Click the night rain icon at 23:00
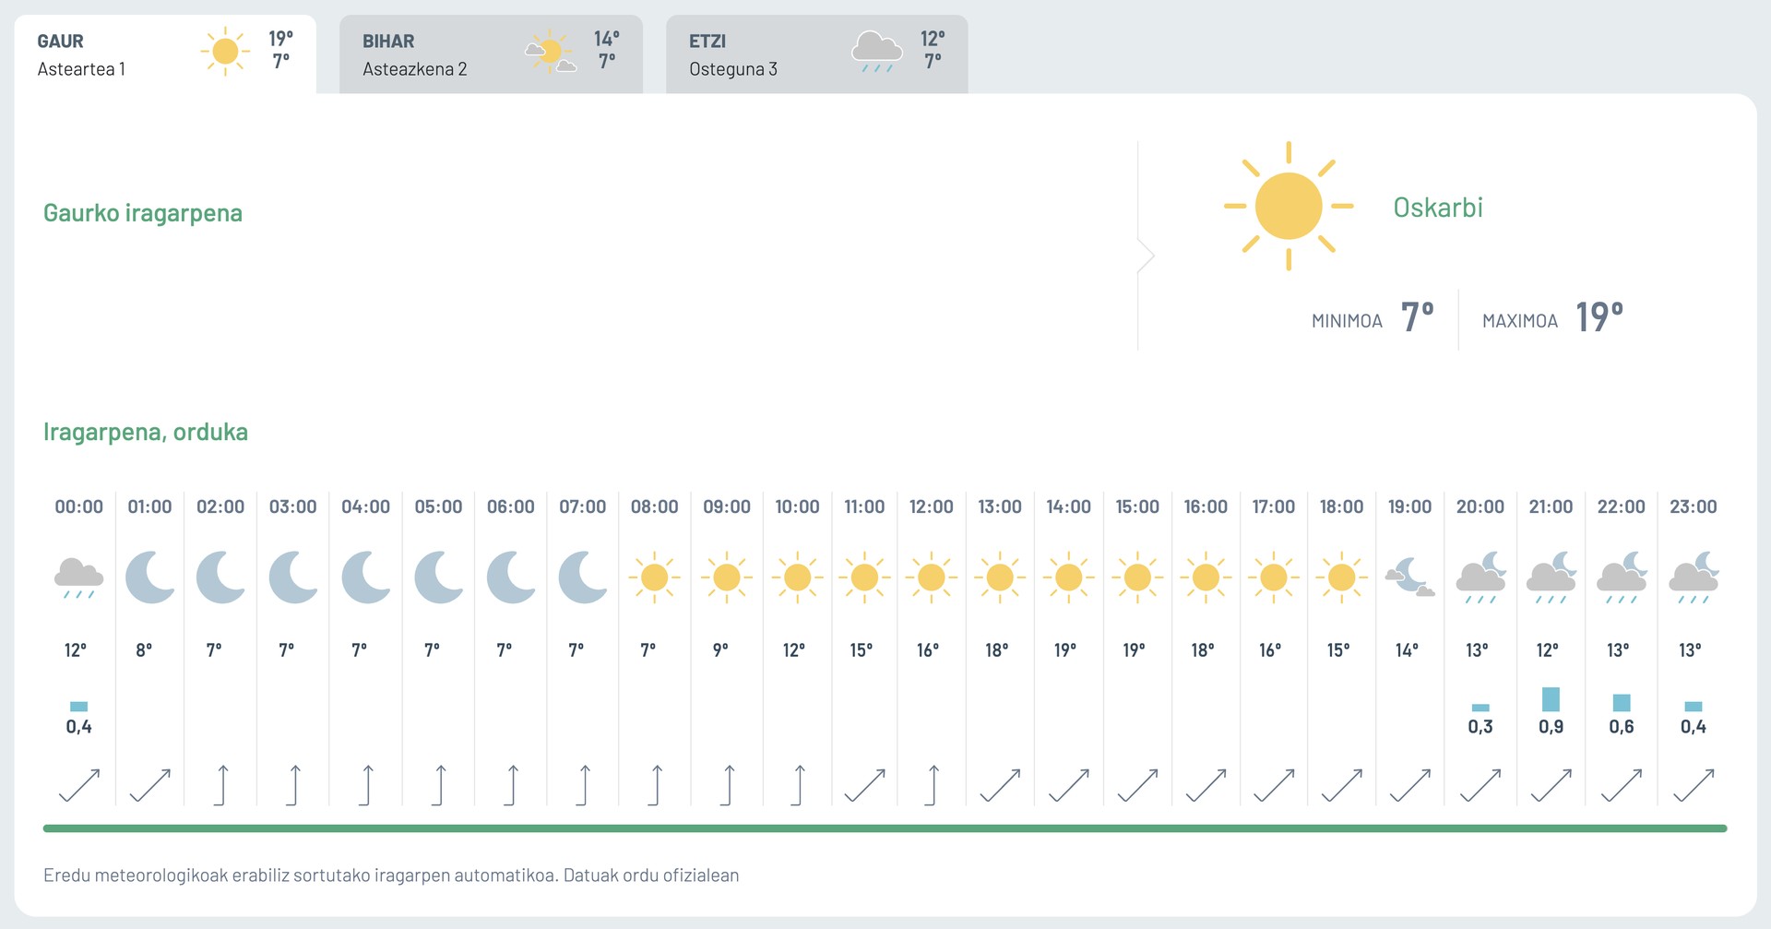This screenshot has width=1771, height=929. 1694,578
